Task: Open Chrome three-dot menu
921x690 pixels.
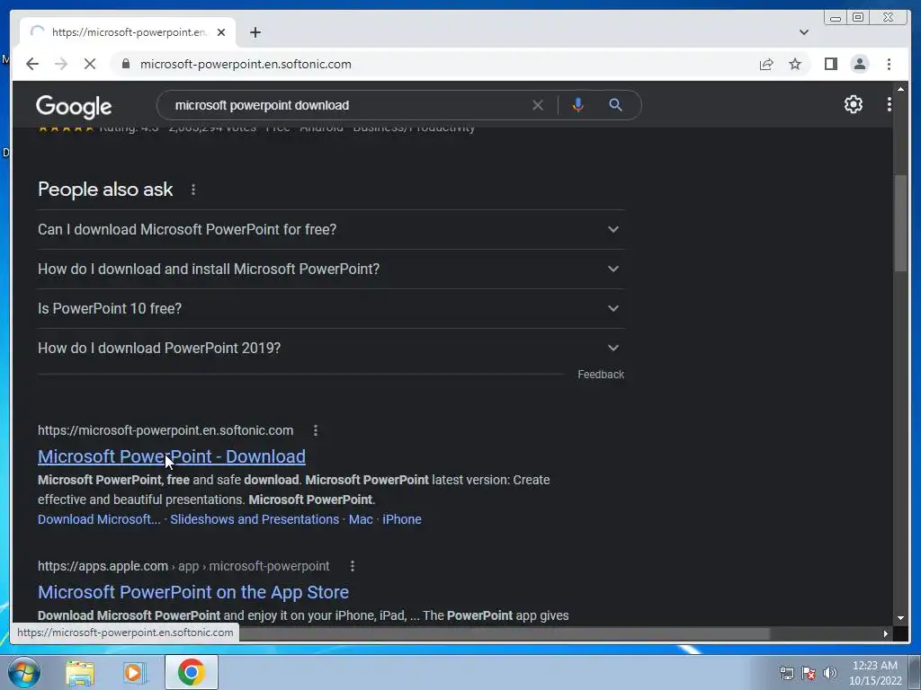Action: 889,64
